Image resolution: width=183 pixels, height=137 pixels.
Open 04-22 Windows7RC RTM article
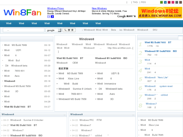coord(90,120)
